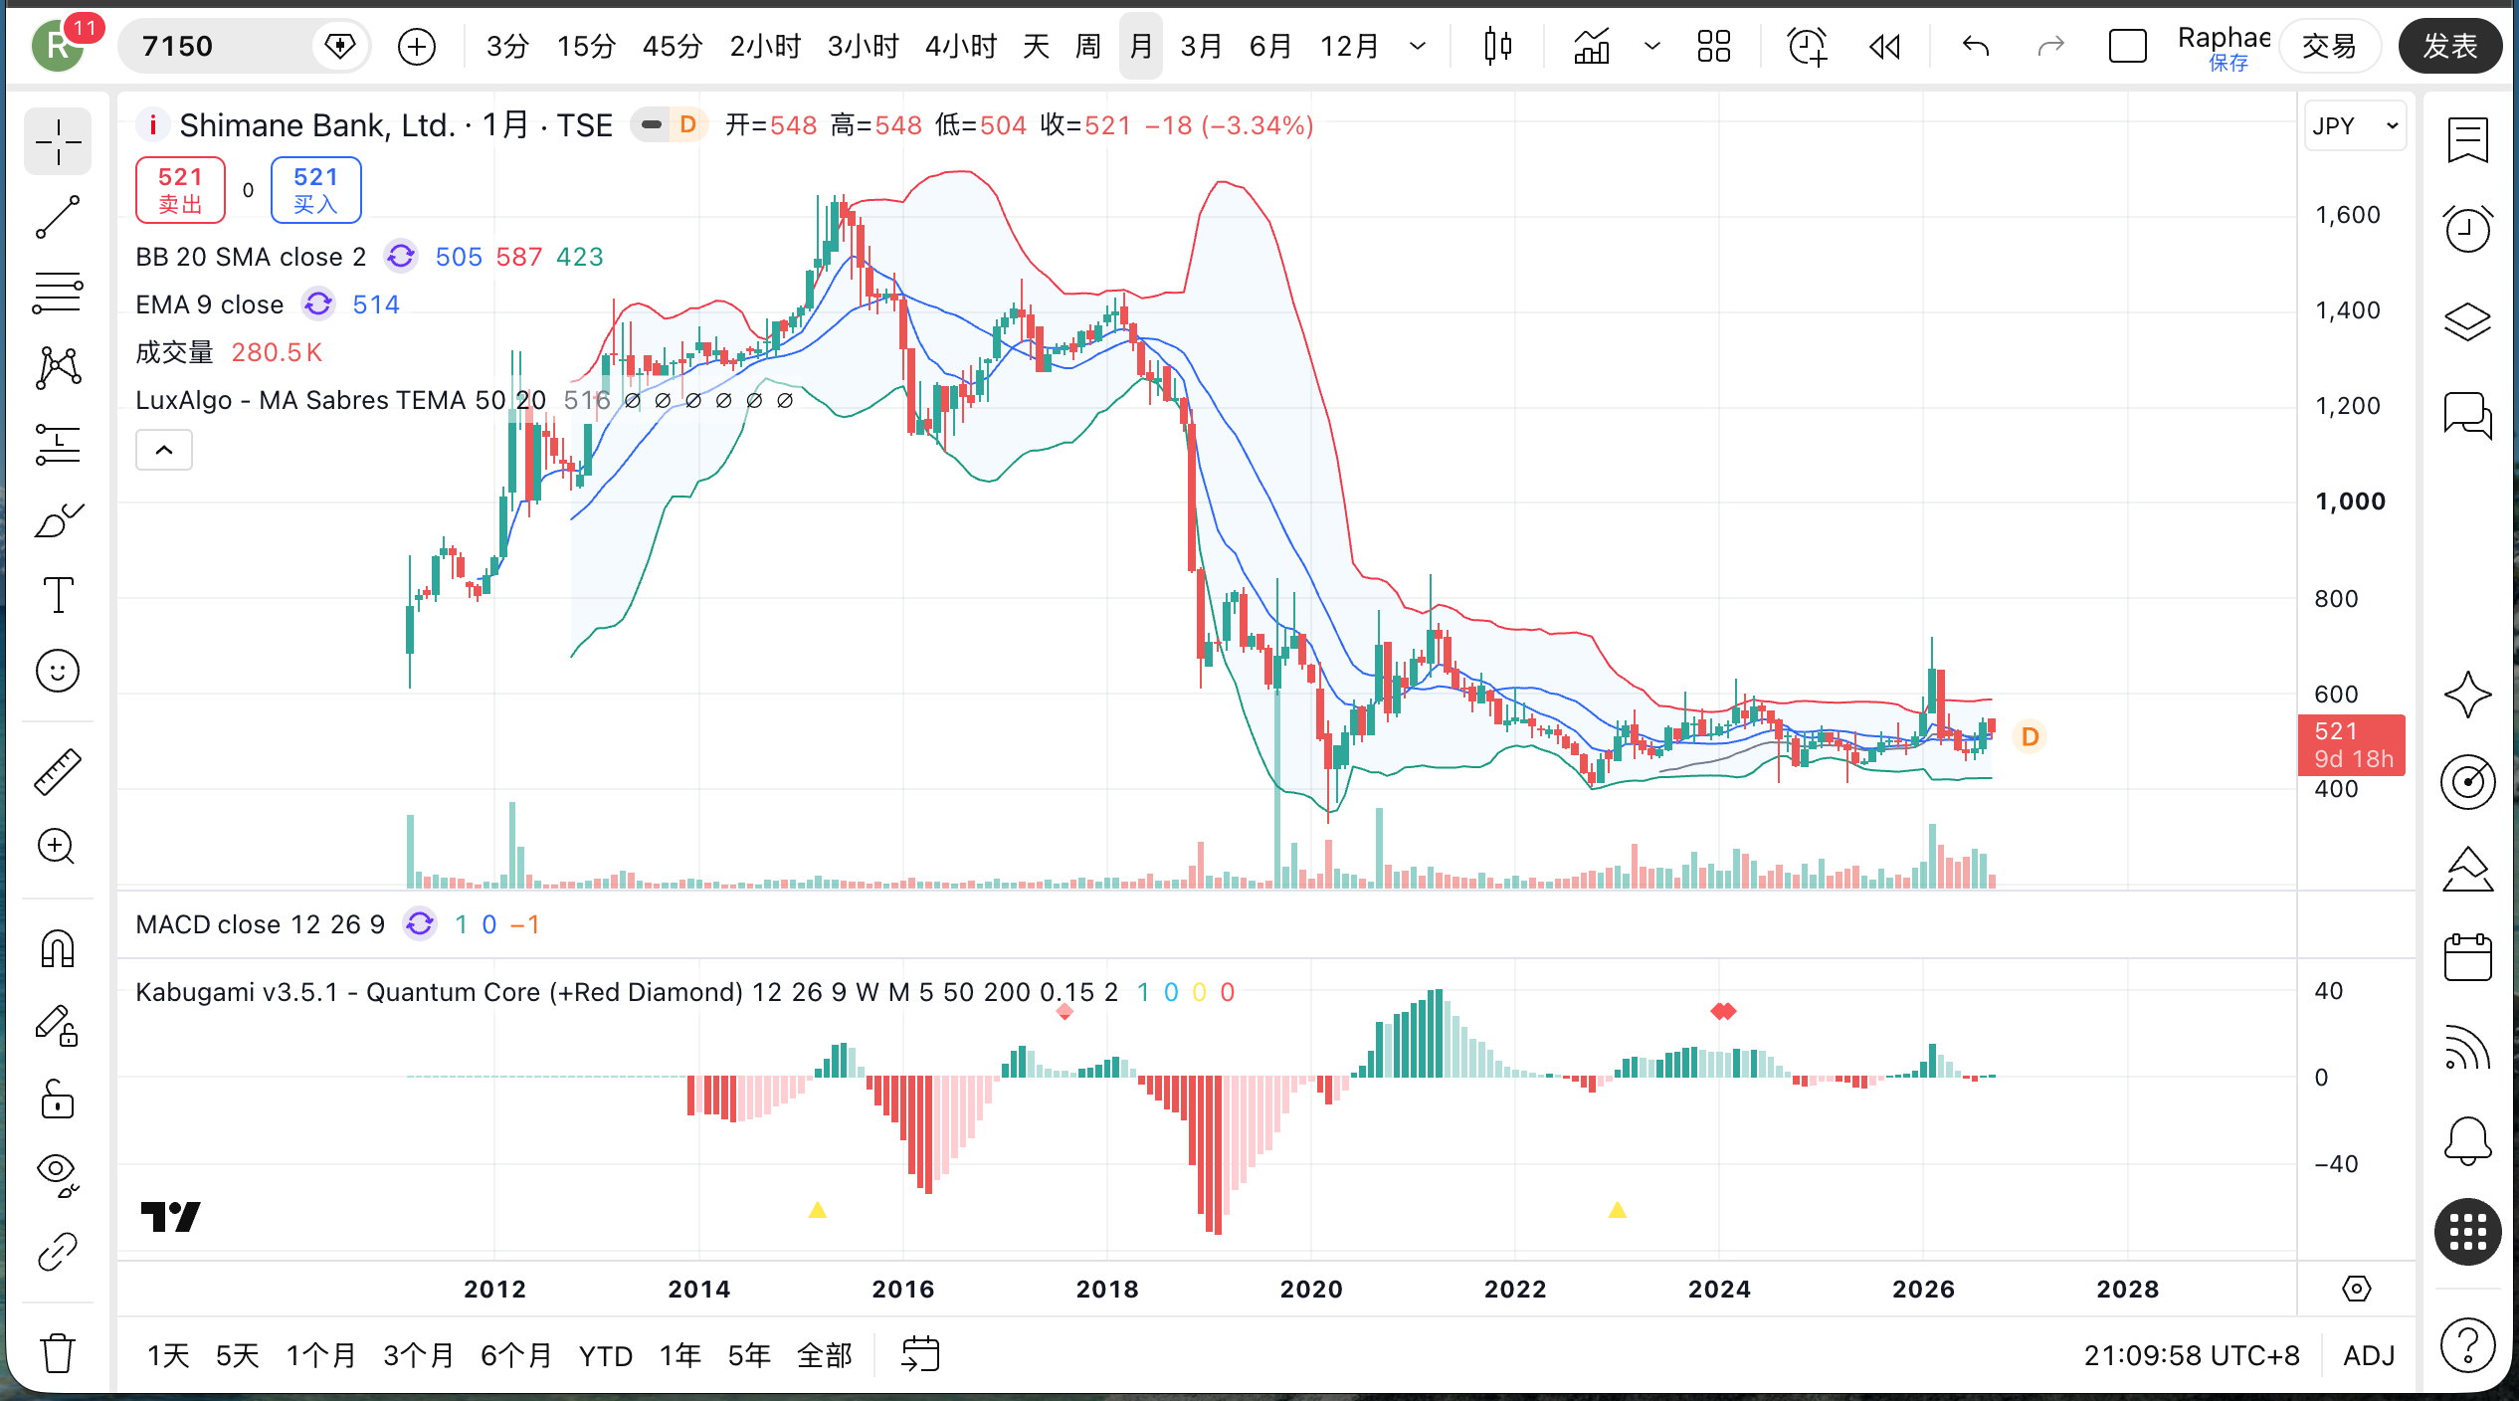Screen dimensions: 2519x1401
Task: Click the MACD close 12 26 9 legend
Action: 260,924
